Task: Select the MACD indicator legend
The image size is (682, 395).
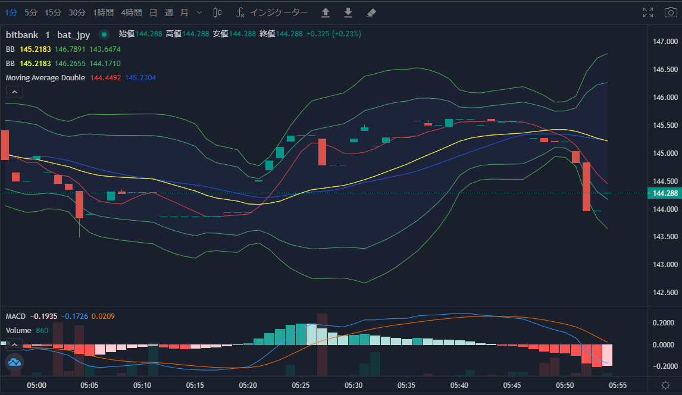Action: (x=60, y=316)
